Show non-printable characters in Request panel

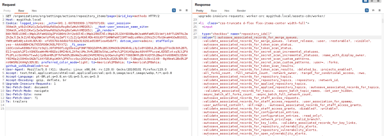click(x=180, y=10)
